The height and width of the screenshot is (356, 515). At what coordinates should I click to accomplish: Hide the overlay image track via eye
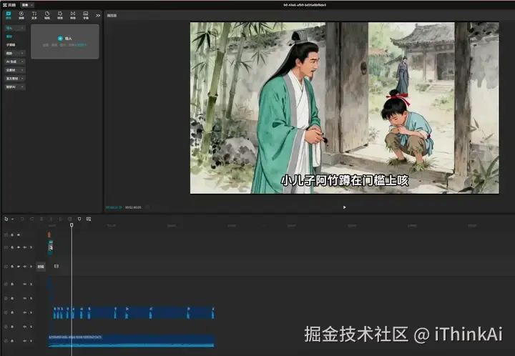click(19, 247)
